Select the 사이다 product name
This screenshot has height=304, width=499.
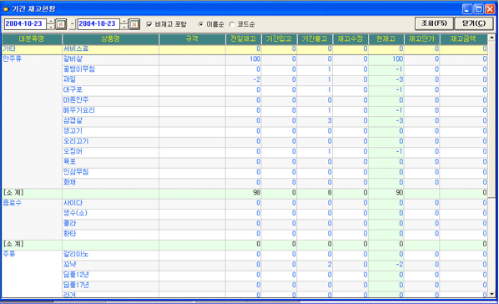click(x=73, y=203)
